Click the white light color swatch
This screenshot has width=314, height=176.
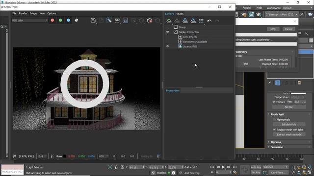(298, 93)
